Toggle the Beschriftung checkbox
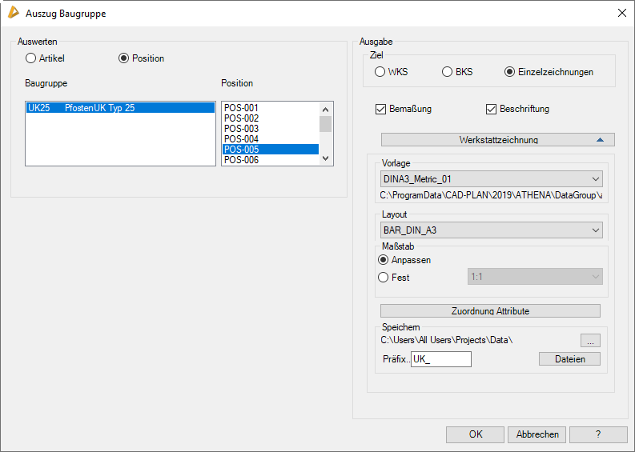This screenshot has width=635, height=452. click(492, 109)
